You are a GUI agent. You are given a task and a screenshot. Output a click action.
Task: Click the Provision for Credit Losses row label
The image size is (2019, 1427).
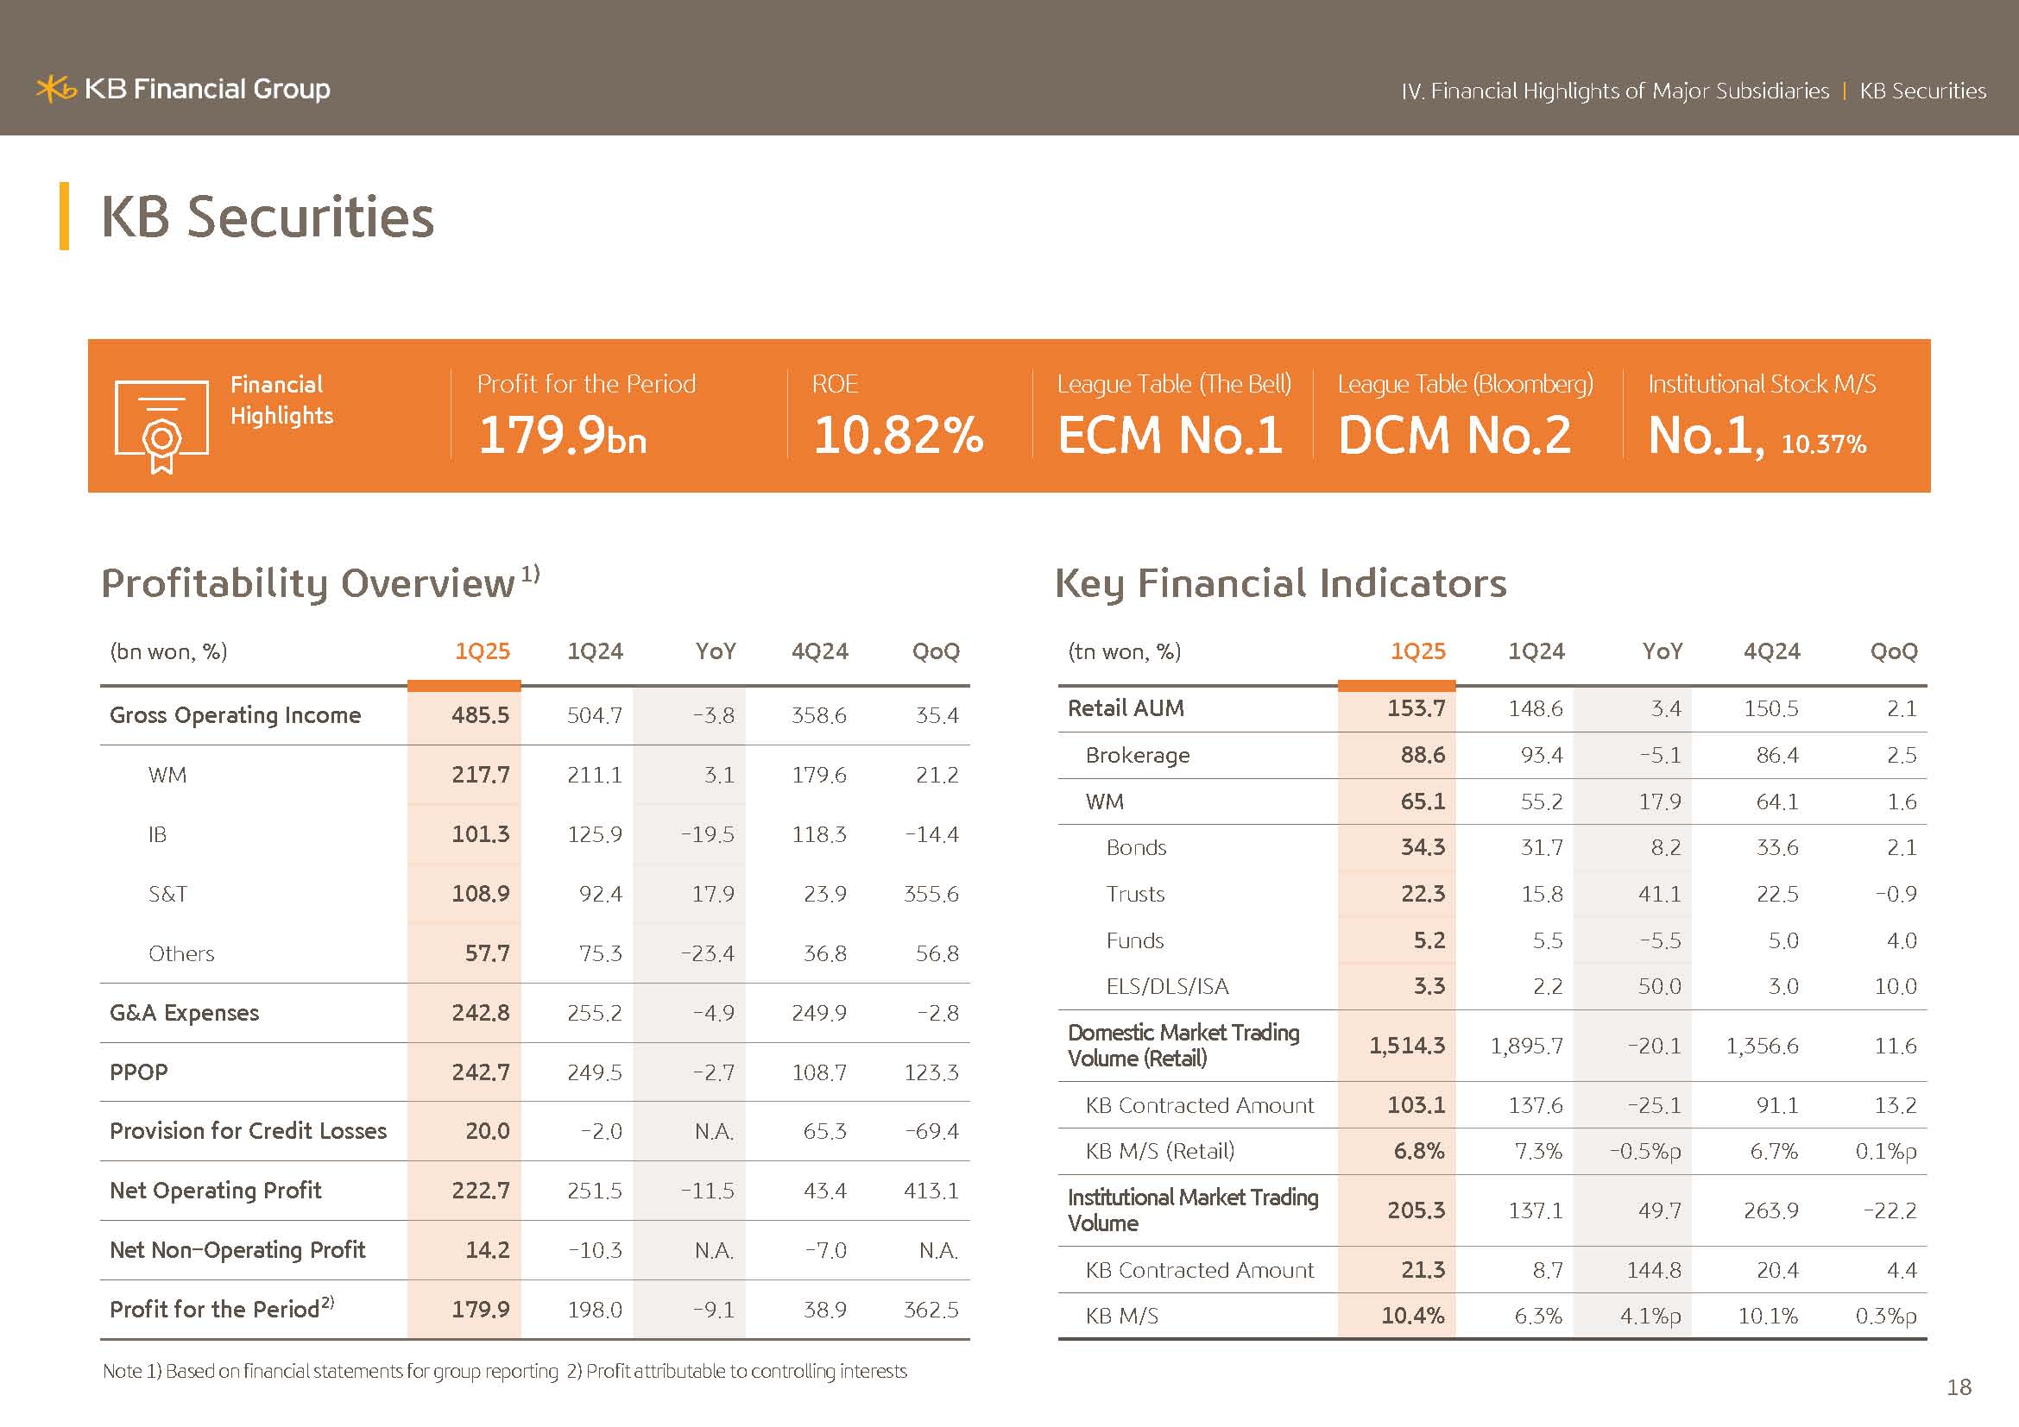point(248,1131)
